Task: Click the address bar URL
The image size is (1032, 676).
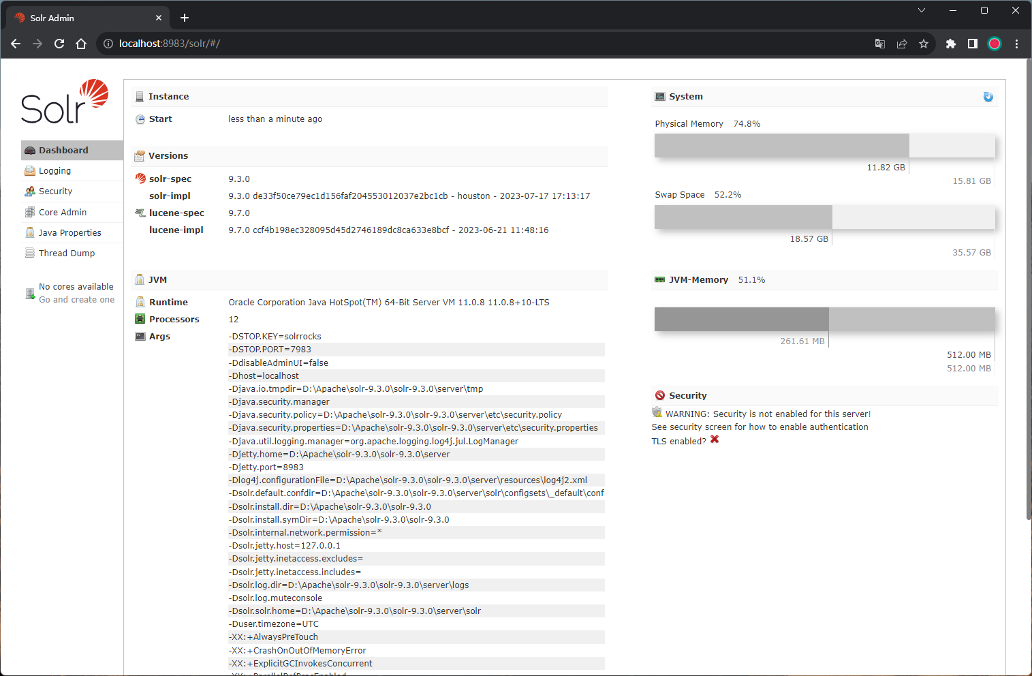Action: [170, 44]
